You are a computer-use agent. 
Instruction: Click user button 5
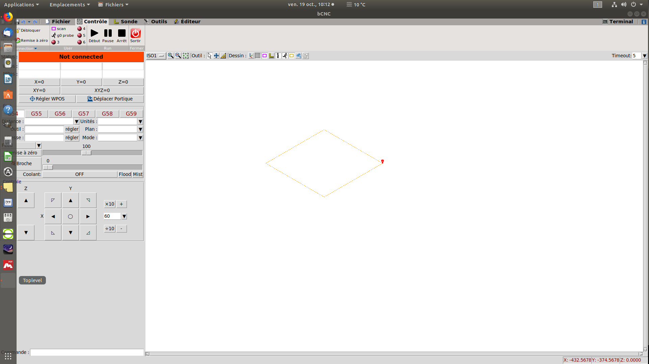pyautogui.click(x=81, y=35)
